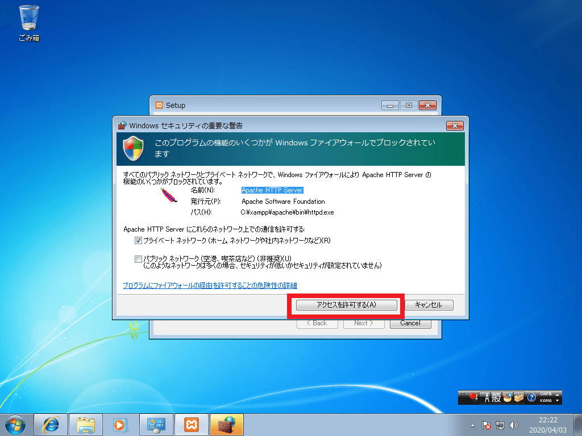This screenshot has height=436, width=582.
Task: Click the volume speaker tray icon
Action: click(514, 426)
